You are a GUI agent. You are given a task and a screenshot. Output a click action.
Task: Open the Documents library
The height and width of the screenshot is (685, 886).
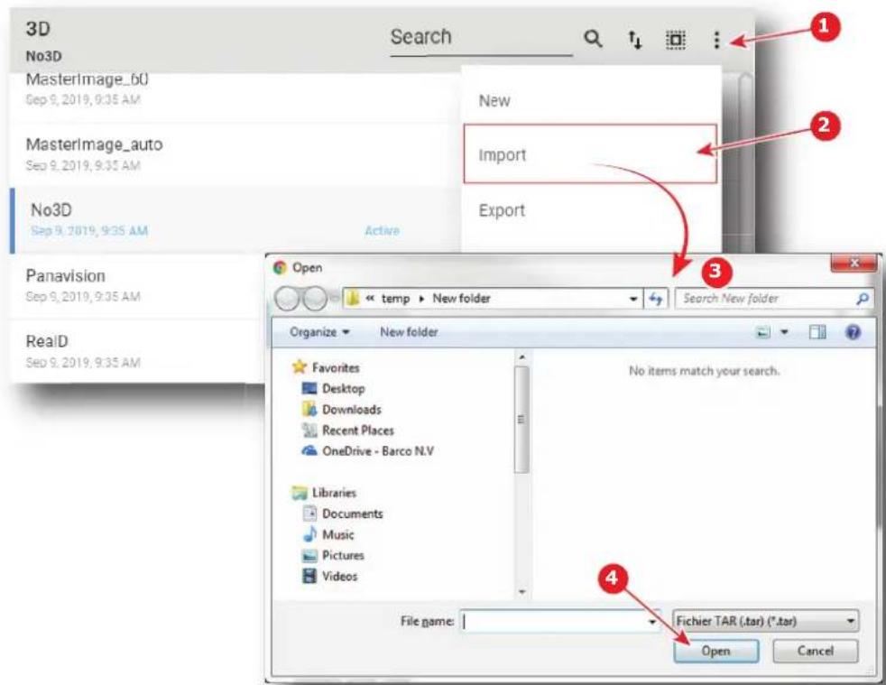(344, 514)
